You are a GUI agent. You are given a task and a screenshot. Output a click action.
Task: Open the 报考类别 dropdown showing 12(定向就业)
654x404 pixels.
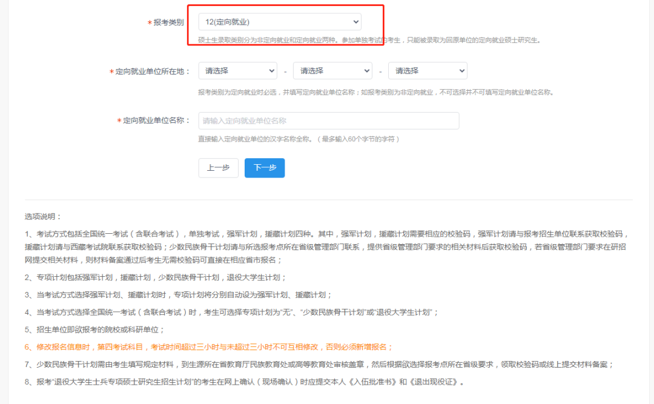pos(280,22)
